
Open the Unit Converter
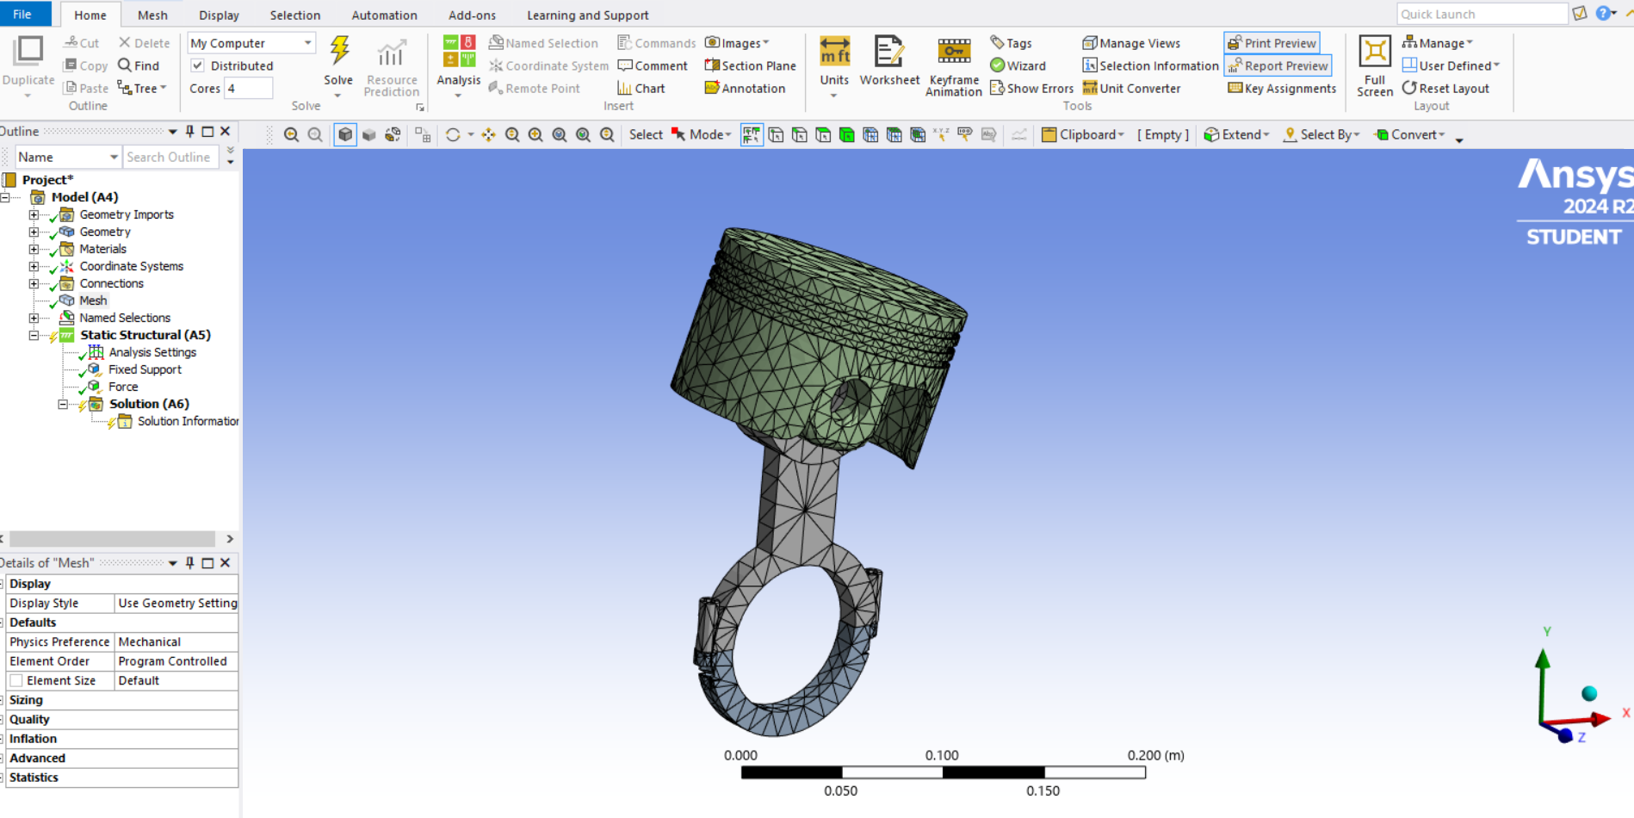click(1131, 89)
